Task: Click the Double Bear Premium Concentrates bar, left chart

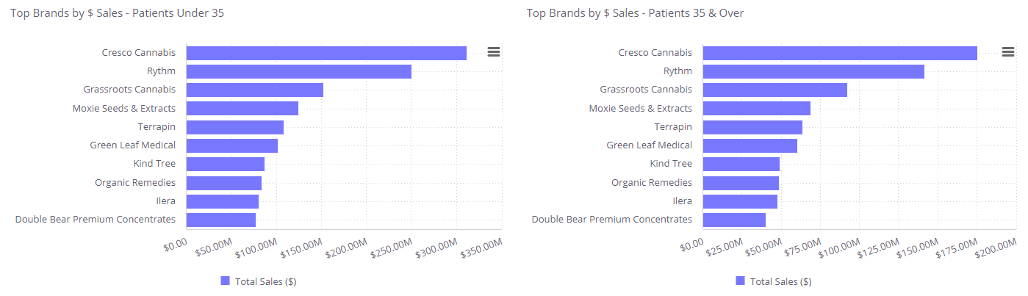Action: tap(220, 219)
